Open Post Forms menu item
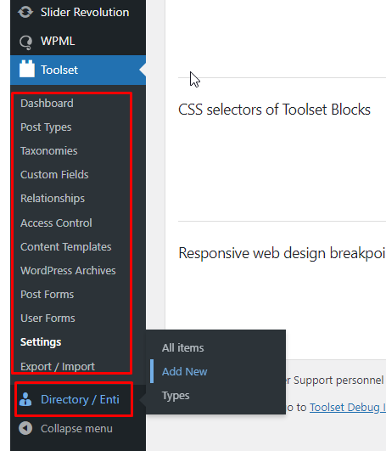This screenshot has height=451, width=386. click(48, 294)
